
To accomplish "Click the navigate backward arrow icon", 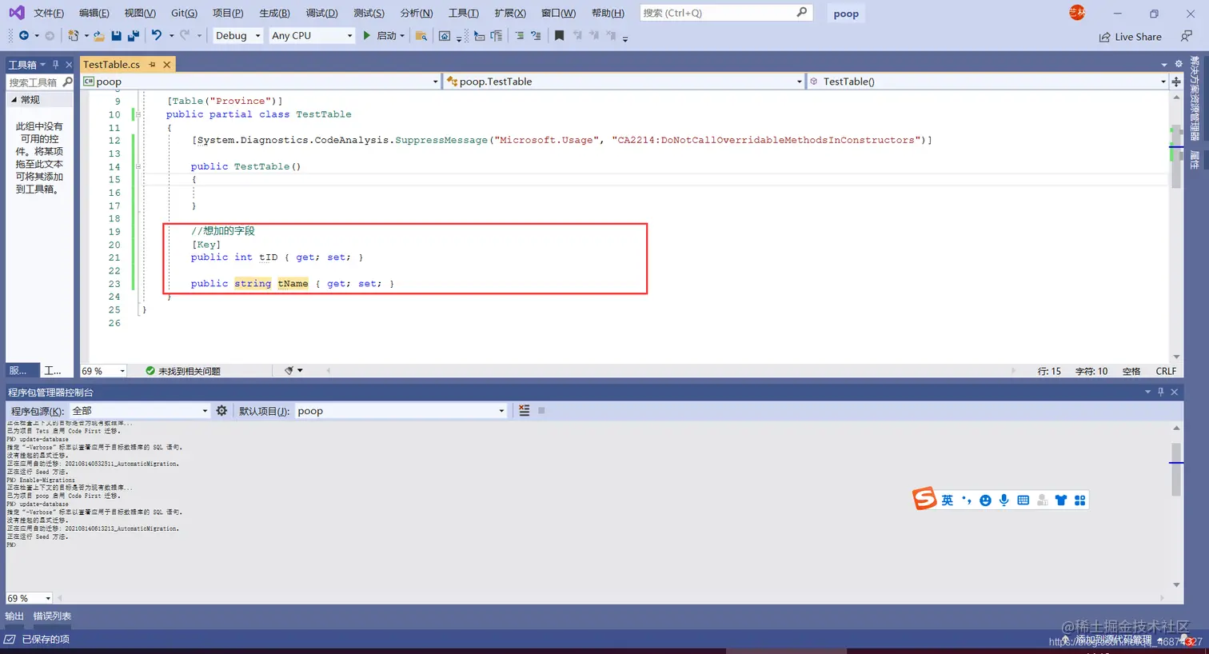I will pyautogui.click(x=23, y=35).
